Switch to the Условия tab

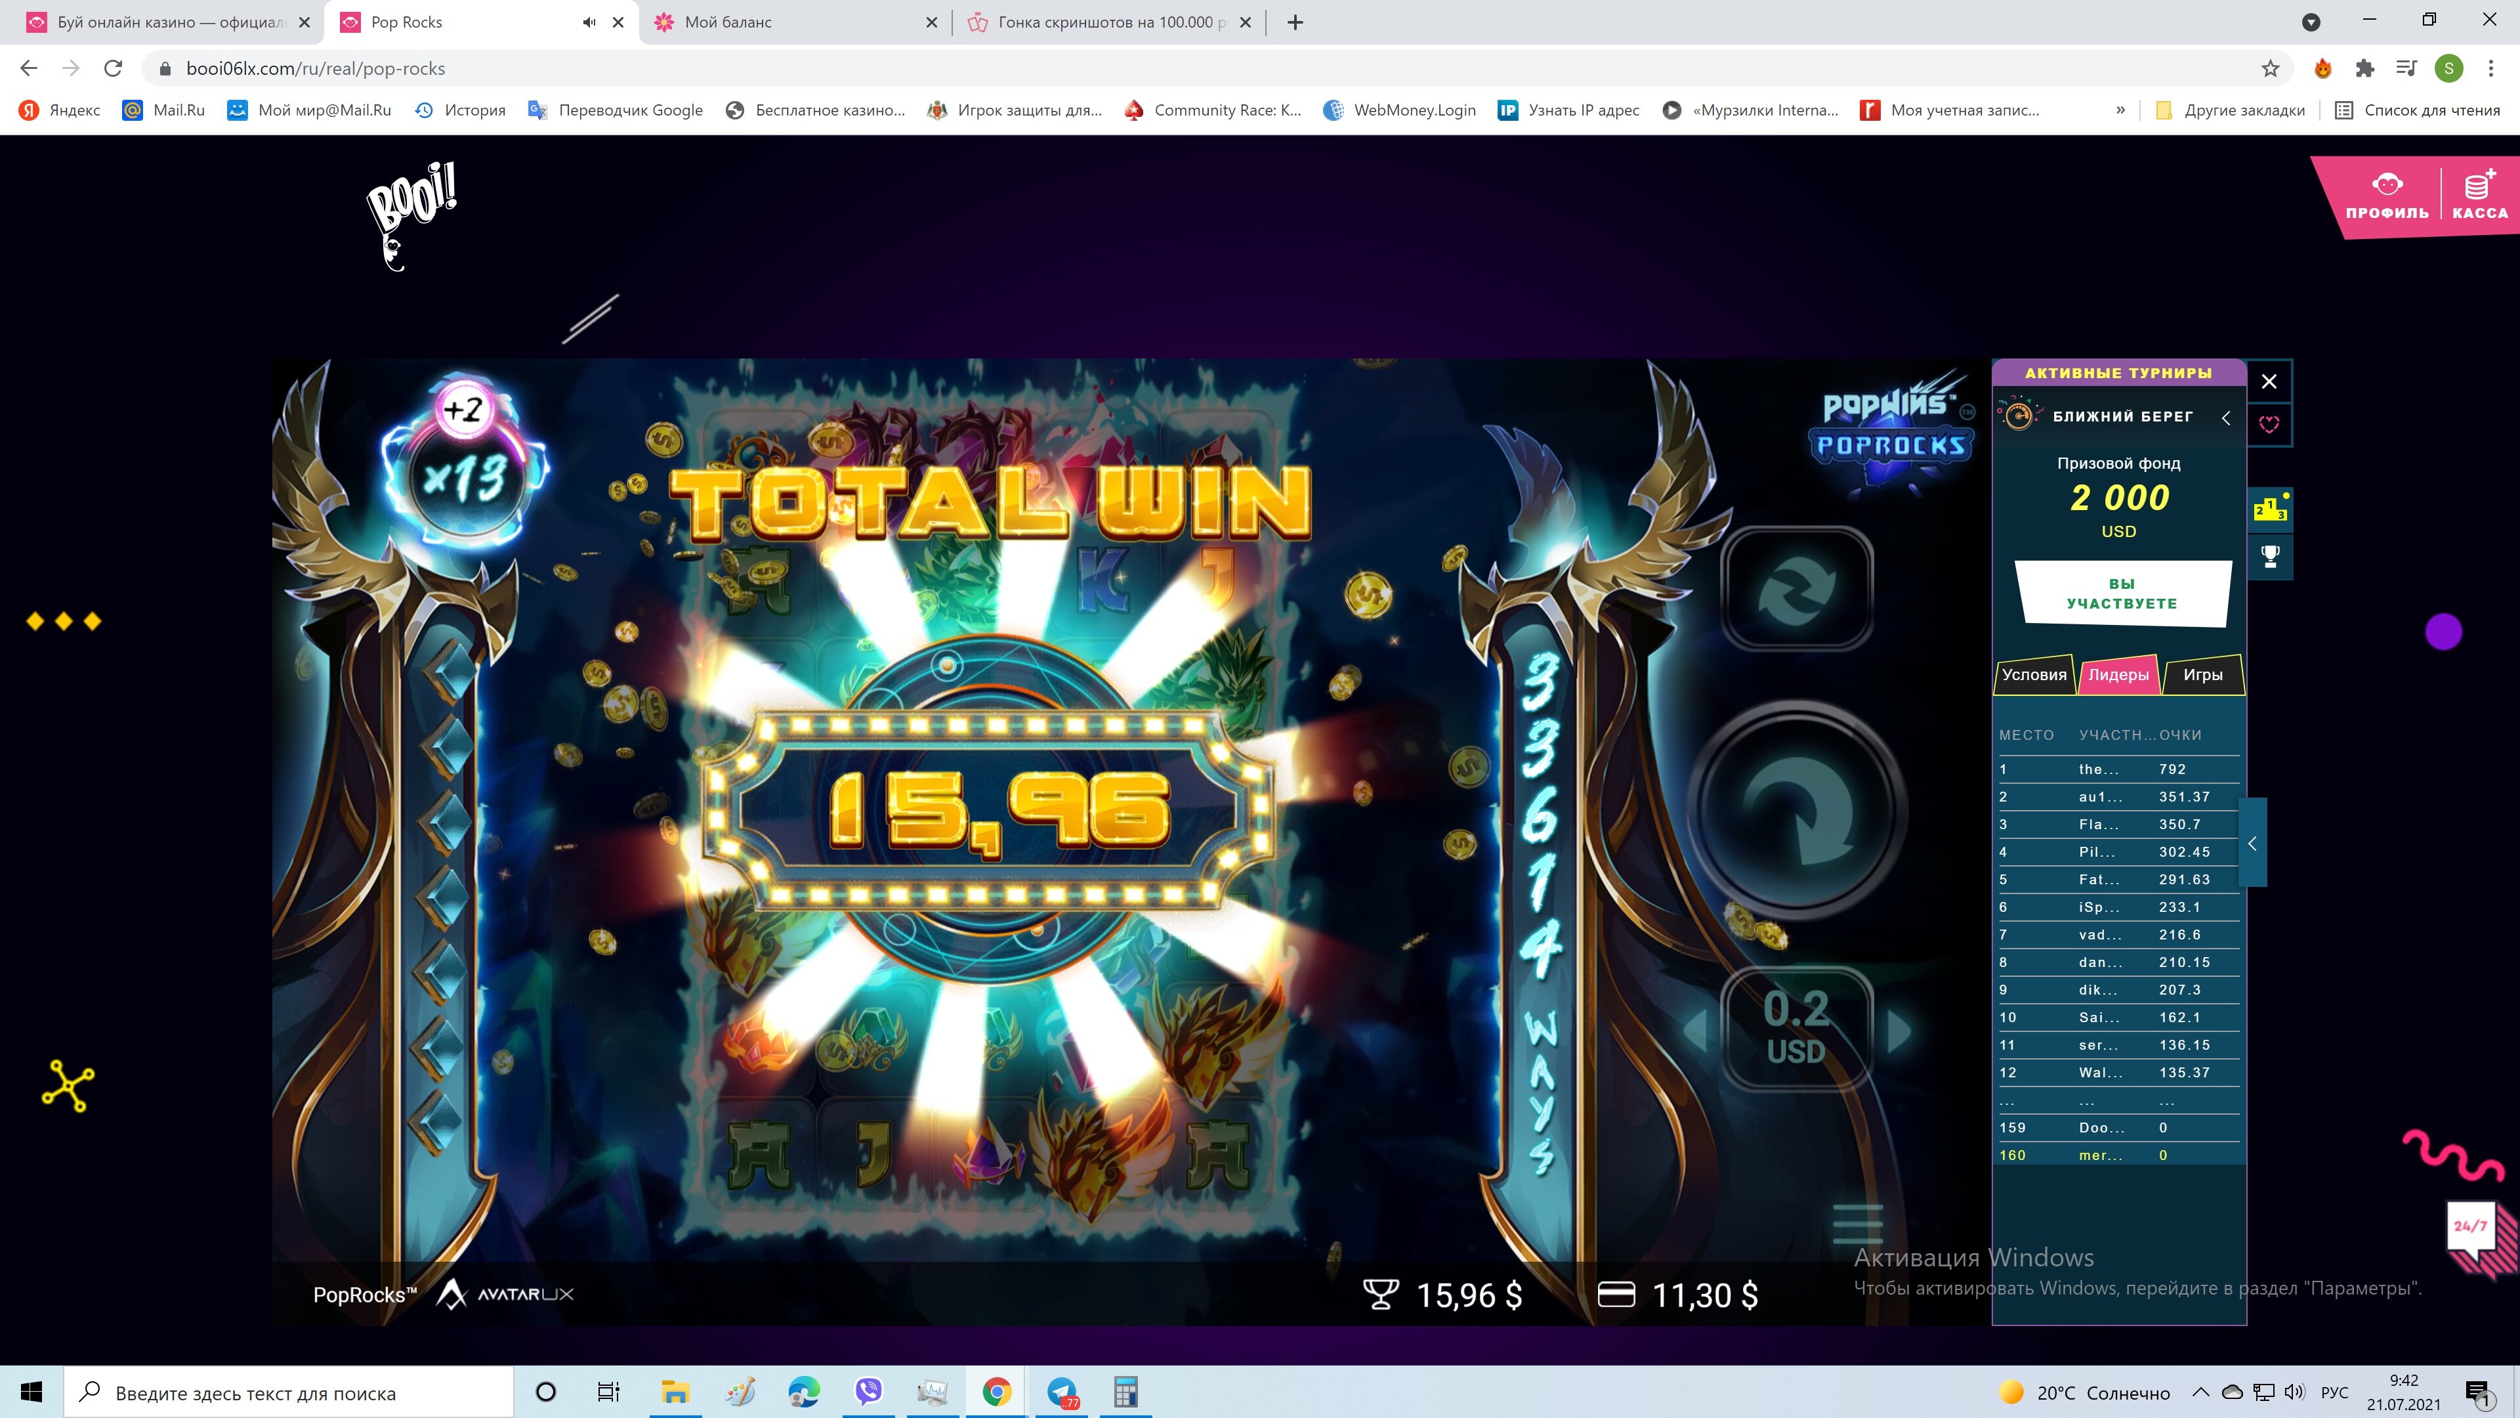click(2034, 674)
